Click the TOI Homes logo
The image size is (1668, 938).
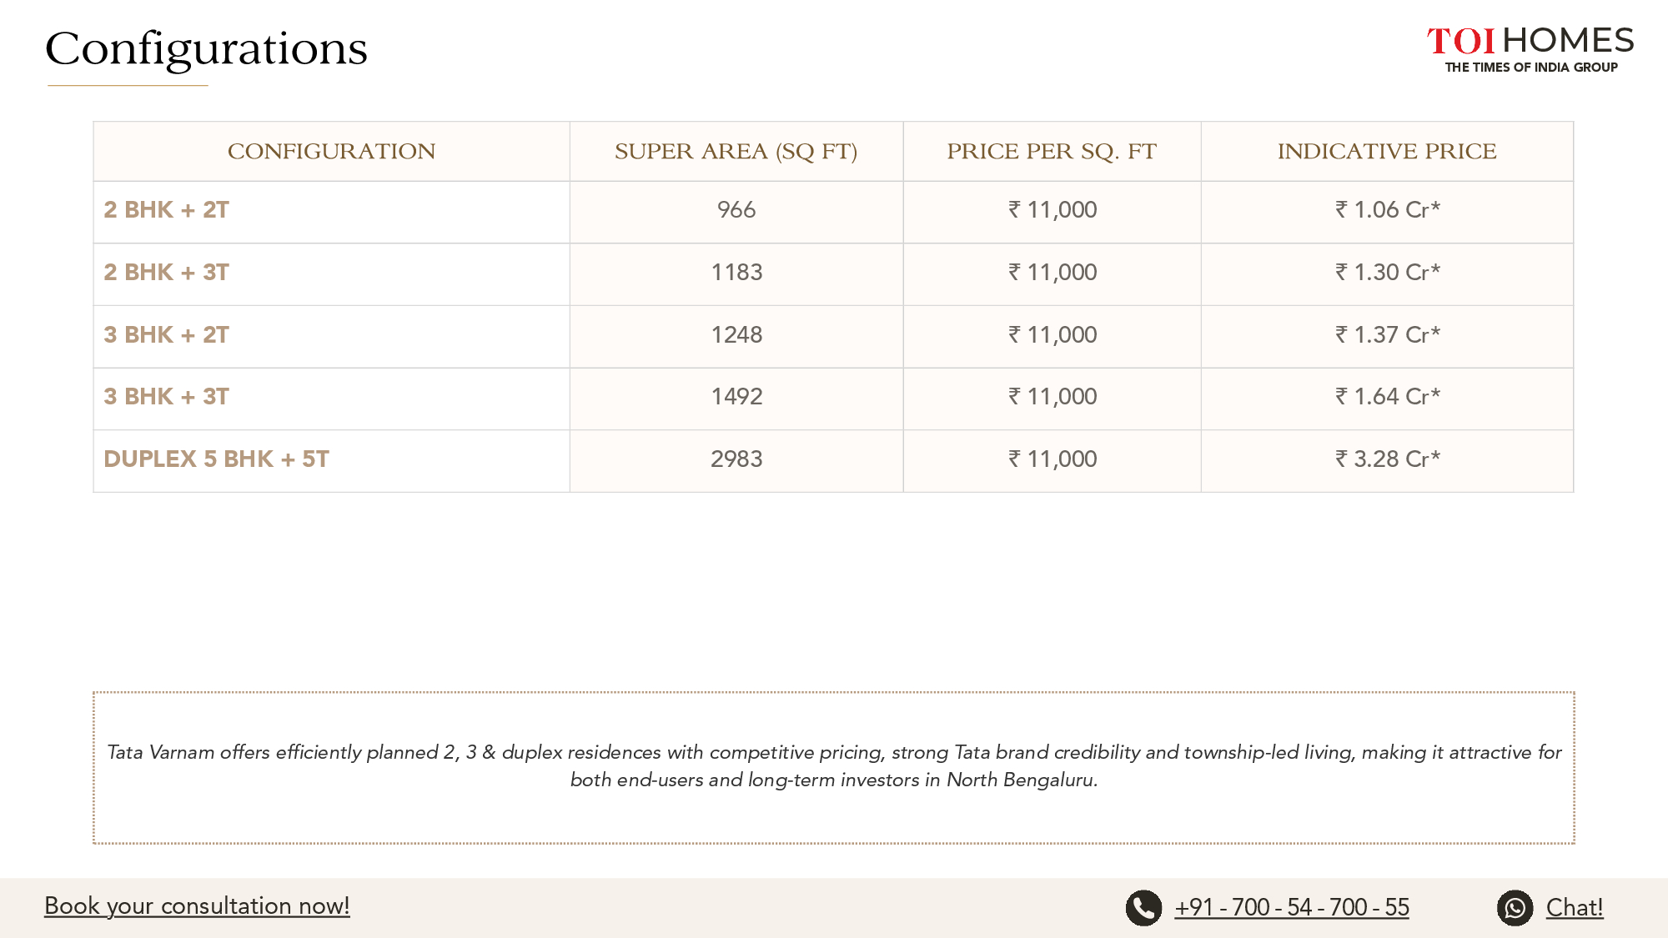[1530, 50]
